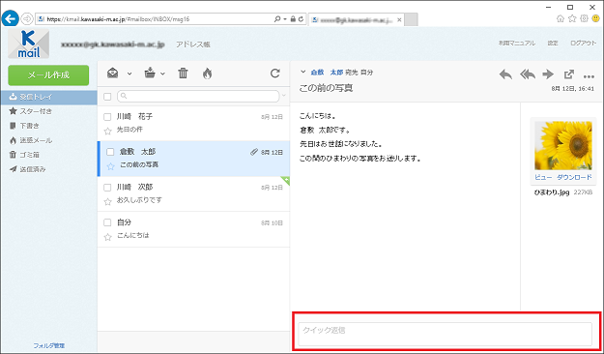Click in the mail search field
The width and height of the screenshot is (604, 354).
pos(198,96)
